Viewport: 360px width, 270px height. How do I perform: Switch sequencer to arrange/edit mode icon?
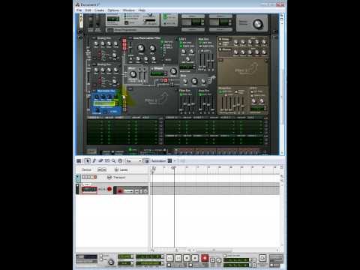click(79, 161)
